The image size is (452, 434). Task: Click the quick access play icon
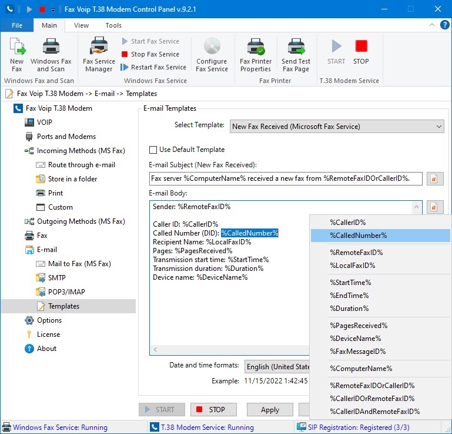pos(29,9)
